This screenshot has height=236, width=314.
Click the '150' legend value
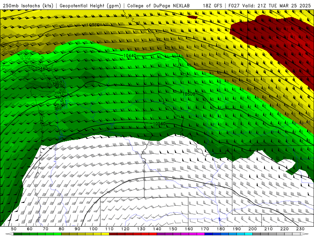point(173,229)
